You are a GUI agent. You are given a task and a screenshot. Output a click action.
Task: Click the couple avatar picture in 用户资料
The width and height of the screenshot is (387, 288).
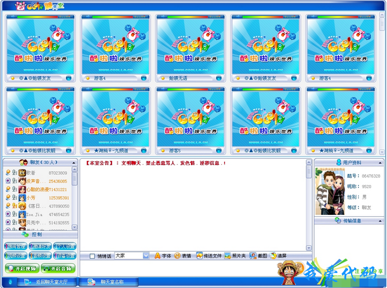tap(330, 192)
